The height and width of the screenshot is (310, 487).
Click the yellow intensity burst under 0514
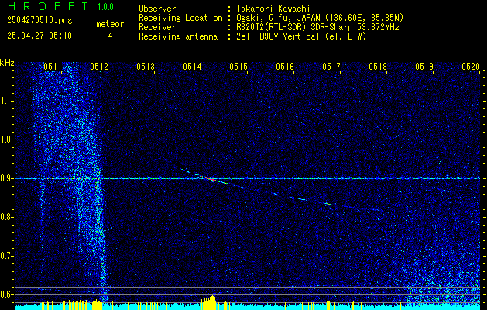point(208,302)
